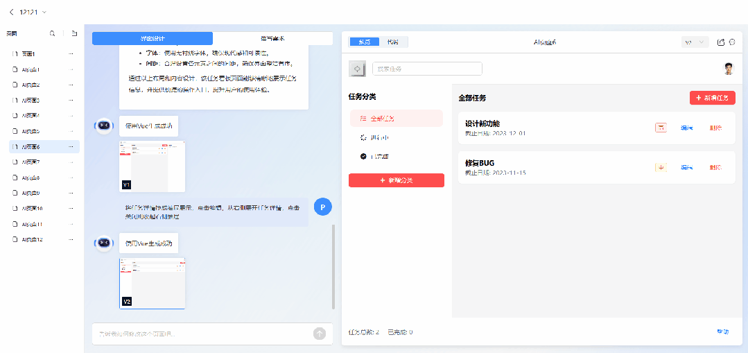This screenshot has width=748, height=353.
Task: Click the comment icon in preview header
Action: point(732,42)
